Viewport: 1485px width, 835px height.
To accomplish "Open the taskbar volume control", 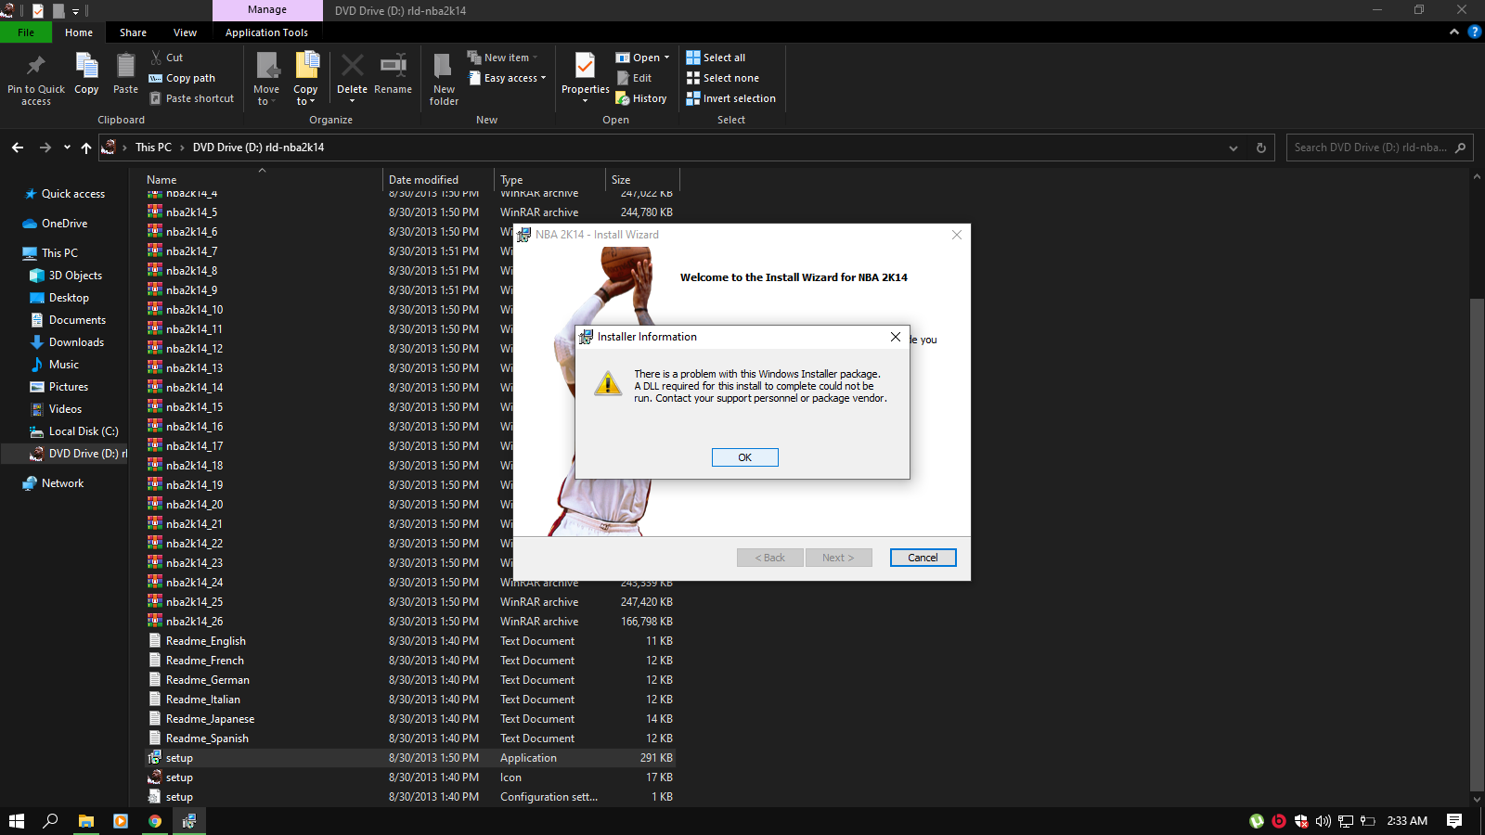I will [x=1324, y=821].
